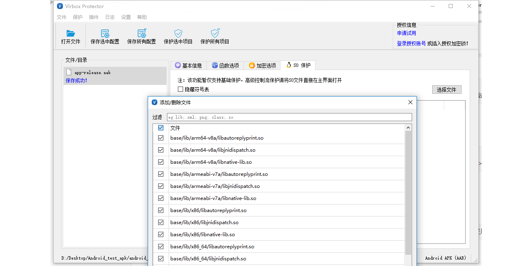This screenshot has width=532, height=266.
Task: Open the Android APK (AAB) selector
Action: 446,258
